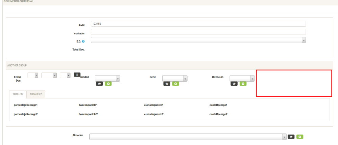Click into the contador input field

pyautogui.click(x=198, y=32)
